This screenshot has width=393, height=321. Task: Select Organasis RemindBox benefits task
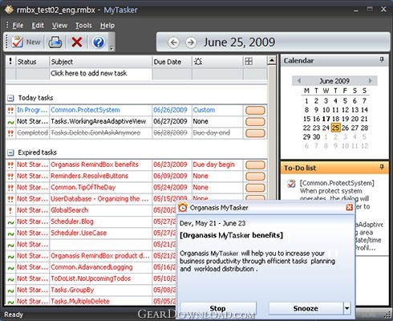pyautogui.click(x=95, y=165)
